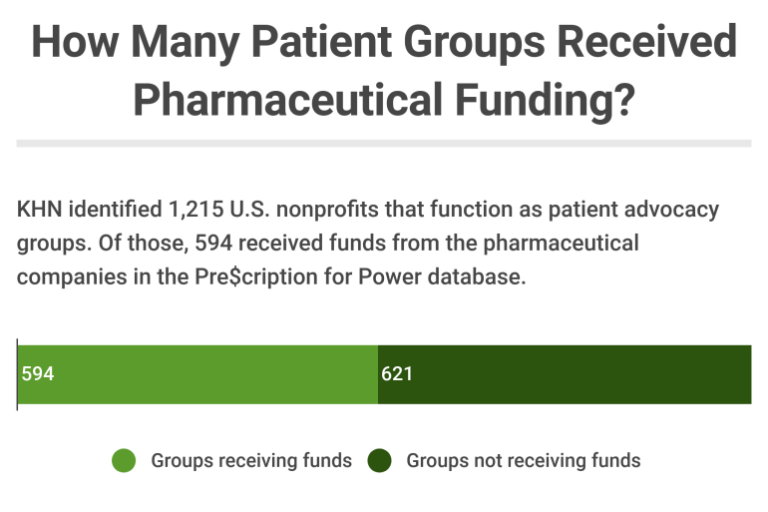Click the vertical axis line left of bar
The height and width of the screenshot is (512, 768).
[x=17, y=374]
